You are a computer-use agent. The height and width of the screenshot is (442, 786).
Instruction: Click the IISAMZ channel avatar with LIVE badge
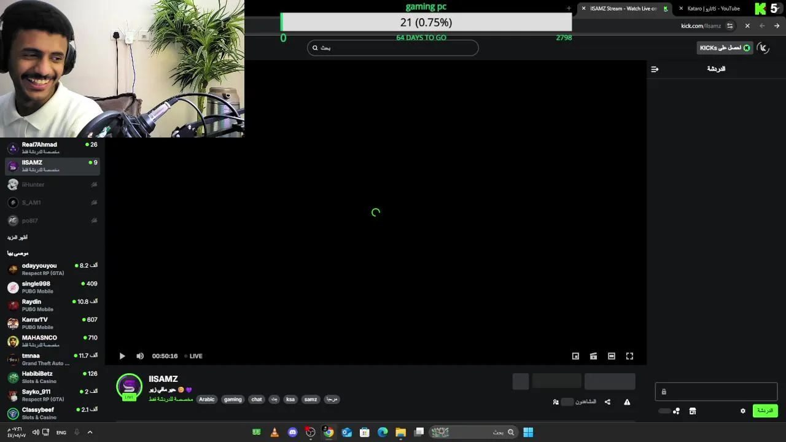(x=129, y=387)
